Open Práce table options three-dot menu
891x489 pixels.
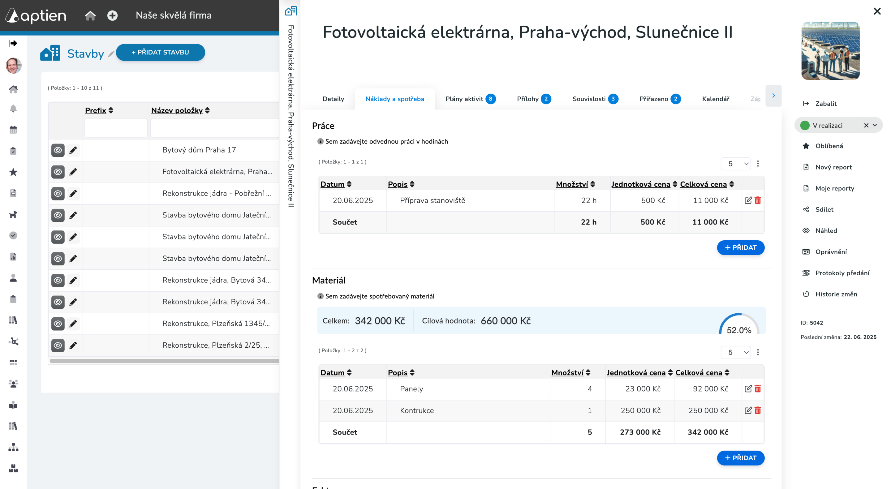point(758,164)
